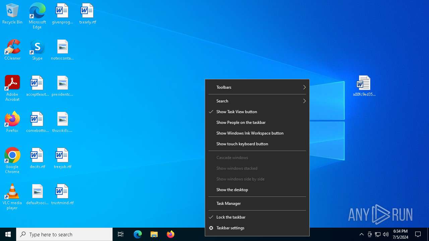Select the decits.rtf file icon
The image size is (429, 241).
(x=37, y=158)
